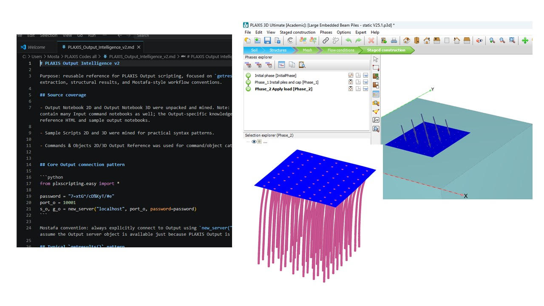Click the '## Source coverage' heading line
Viewport: 544px width, 306px height.
point(63,95)
